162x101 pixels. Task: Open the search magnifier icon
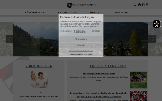pos(135,5)
